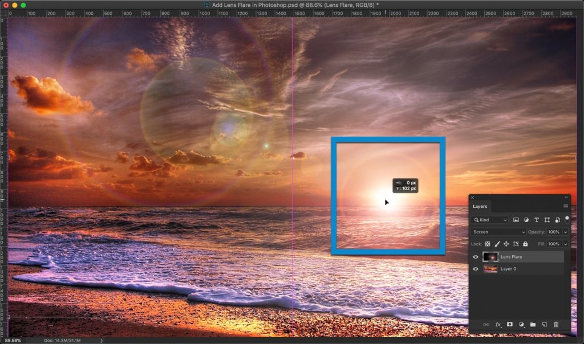Image resolution: width=584 pixels, height=344 pixels.
Task: Toggle visibility of Layer 0
Action: [476, 268]
